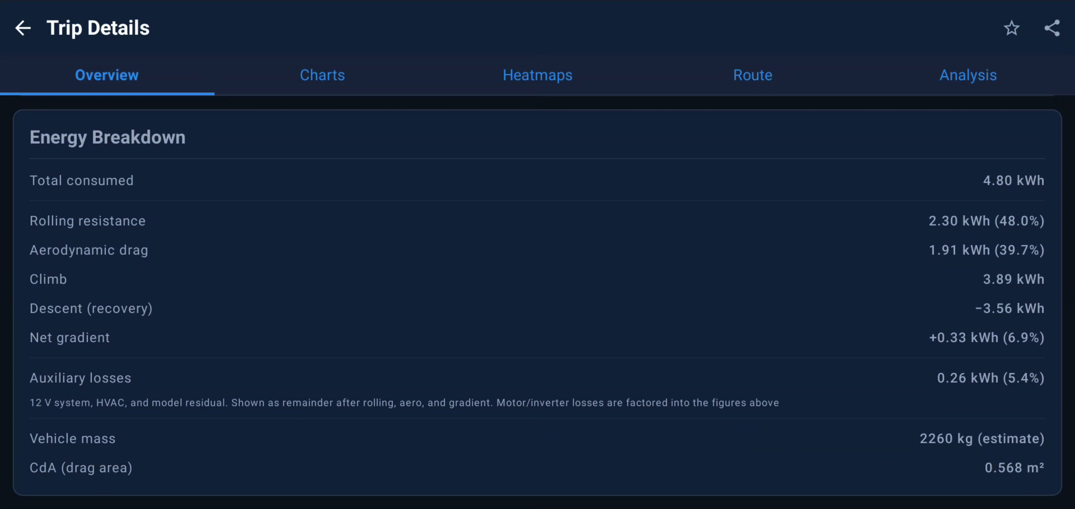Image resolution: width=1075 pixels, height=509 pixels.
Task: Click the Aerodynamic drag label
Action: pos(89,250)
